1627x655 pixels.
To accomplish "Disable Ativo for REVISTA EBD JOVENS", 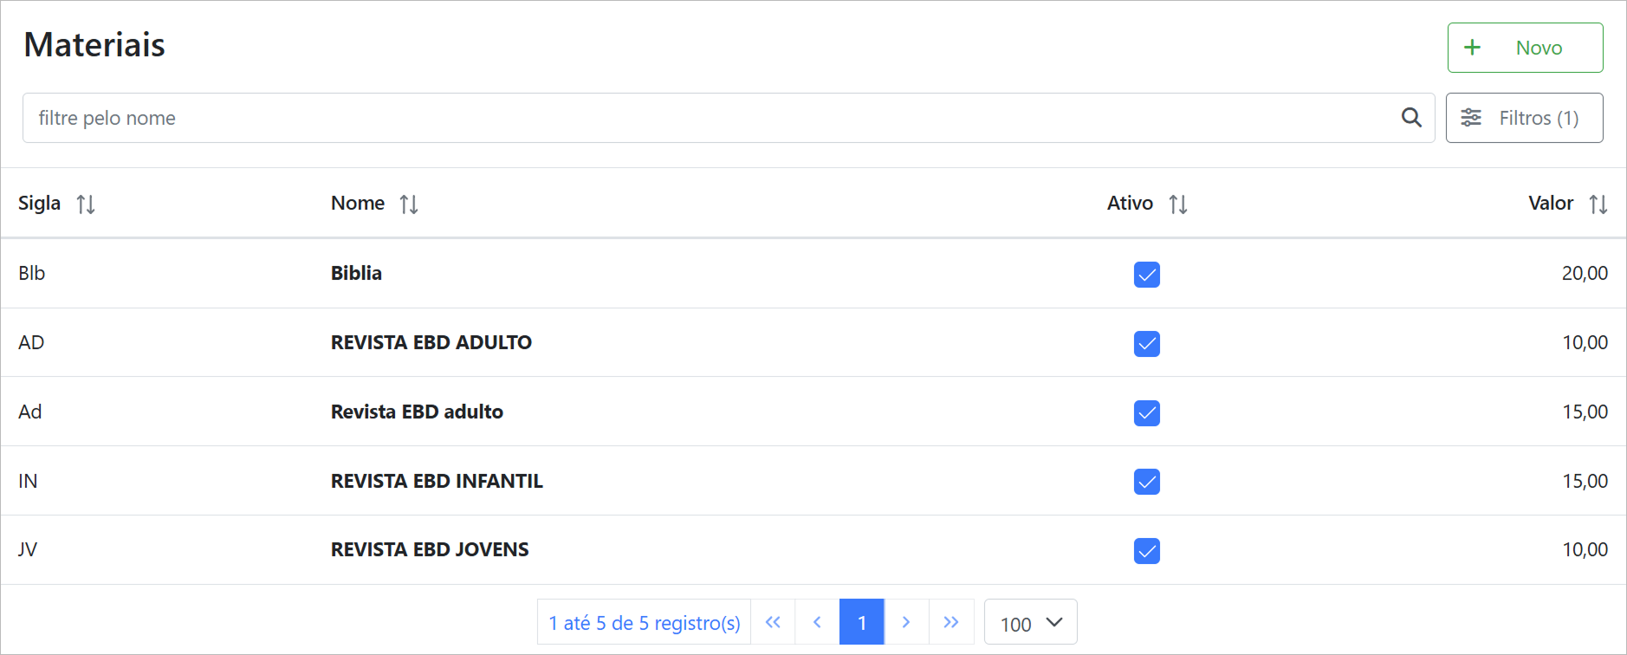I will pyautogui.click(x=1146, y=551).
